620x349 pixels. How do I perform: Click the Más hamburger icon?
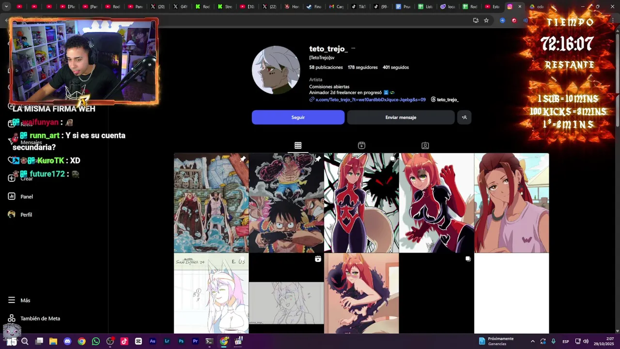tap(12, 300)
